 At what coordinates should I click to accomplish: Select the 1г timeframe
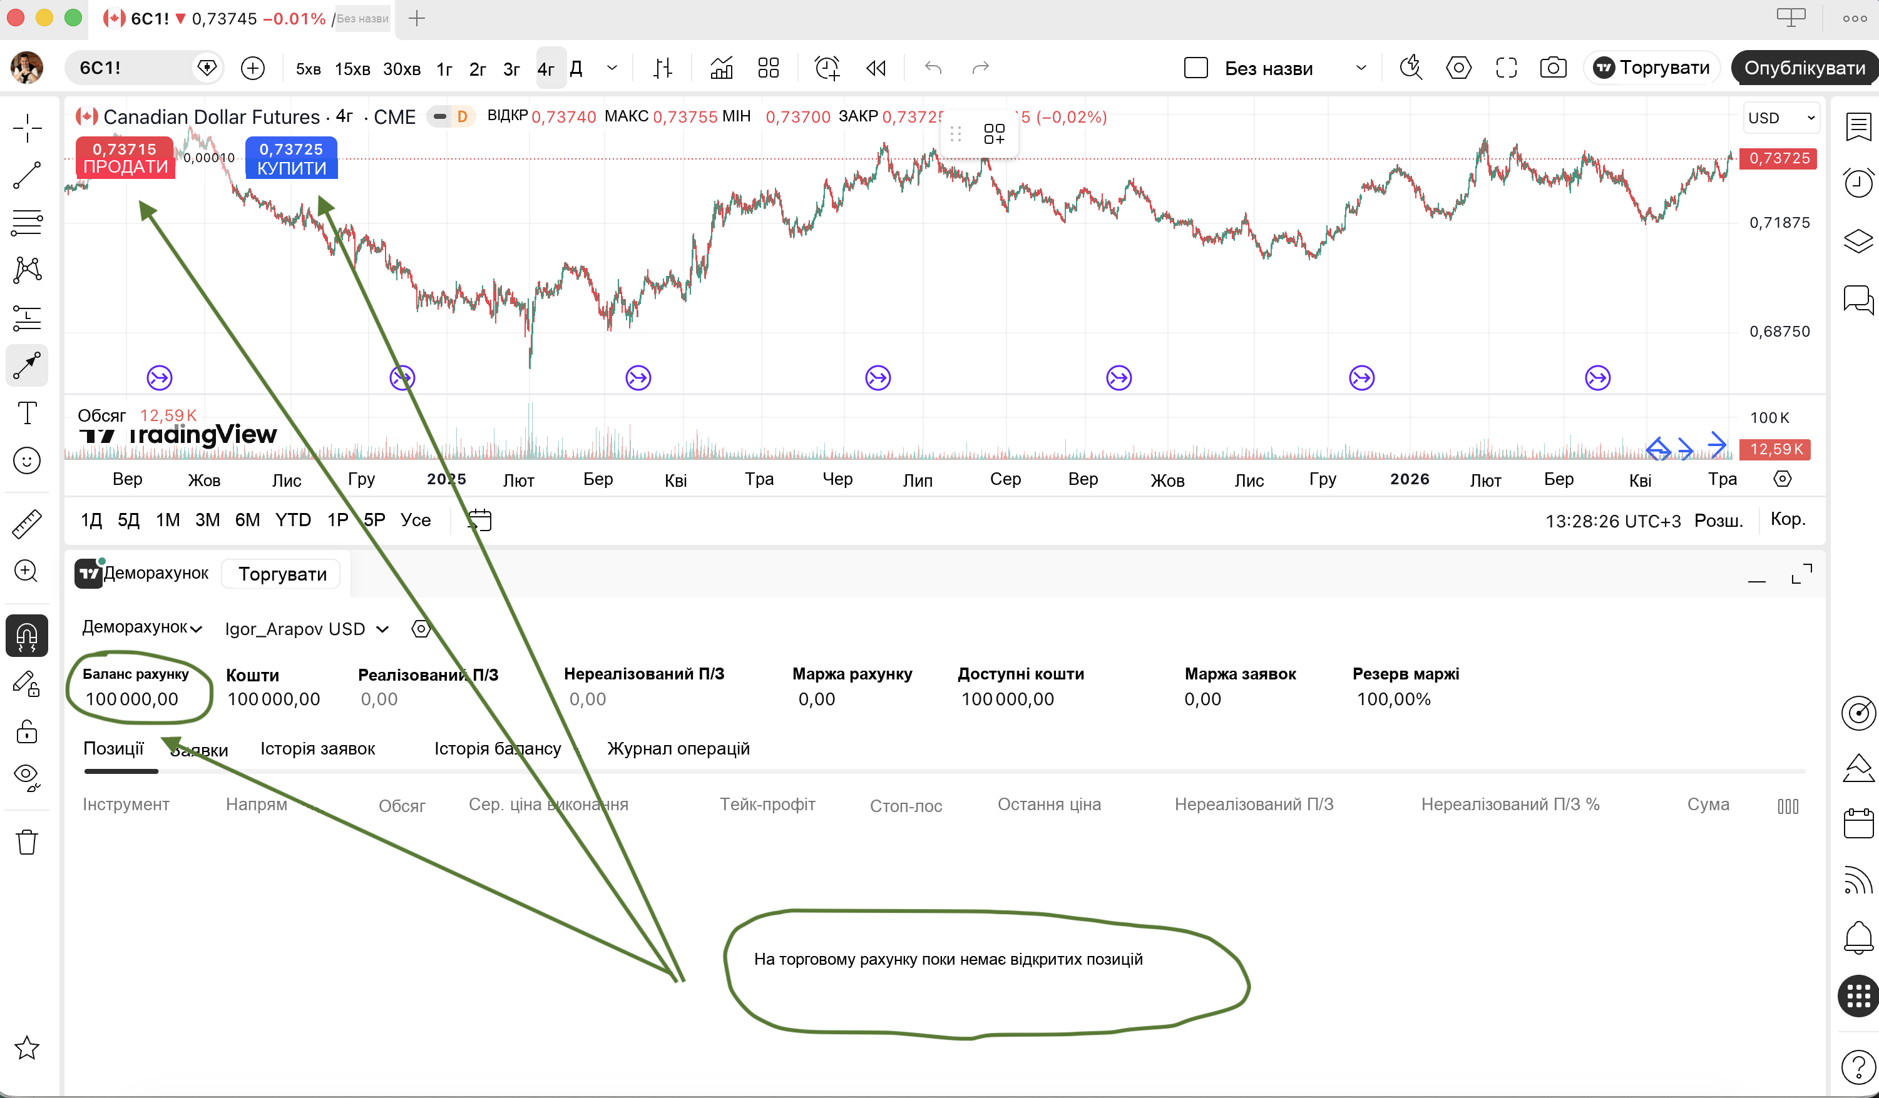coord(444,69)
